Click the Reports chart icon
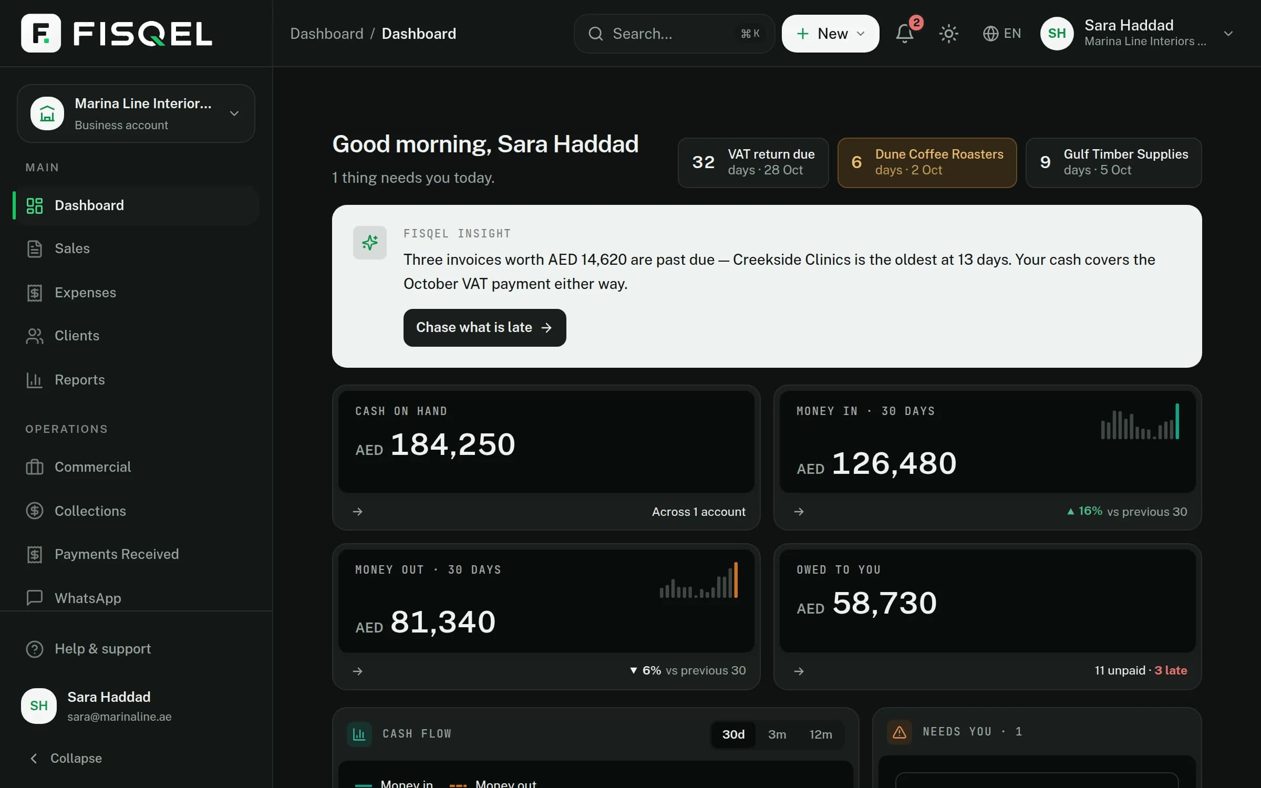This screenshot has width=1261, height=788. pyautogui.click(x=35, y=380)
